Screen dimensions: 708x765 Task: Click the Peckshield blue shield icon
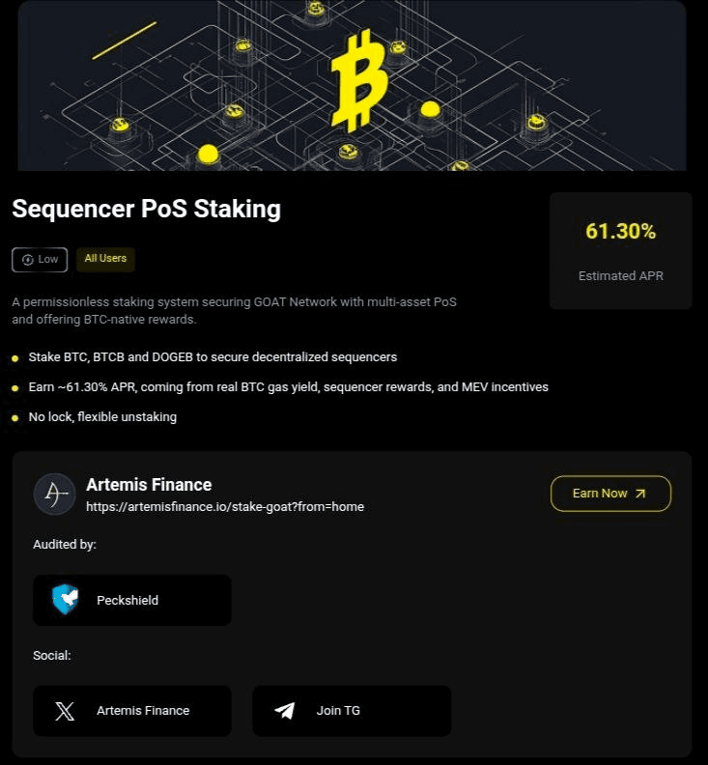coord(66,600)
